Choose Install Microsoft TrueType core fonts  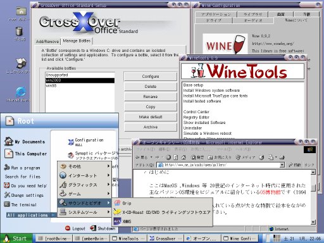pyautogui.click(x=215, y=96)
